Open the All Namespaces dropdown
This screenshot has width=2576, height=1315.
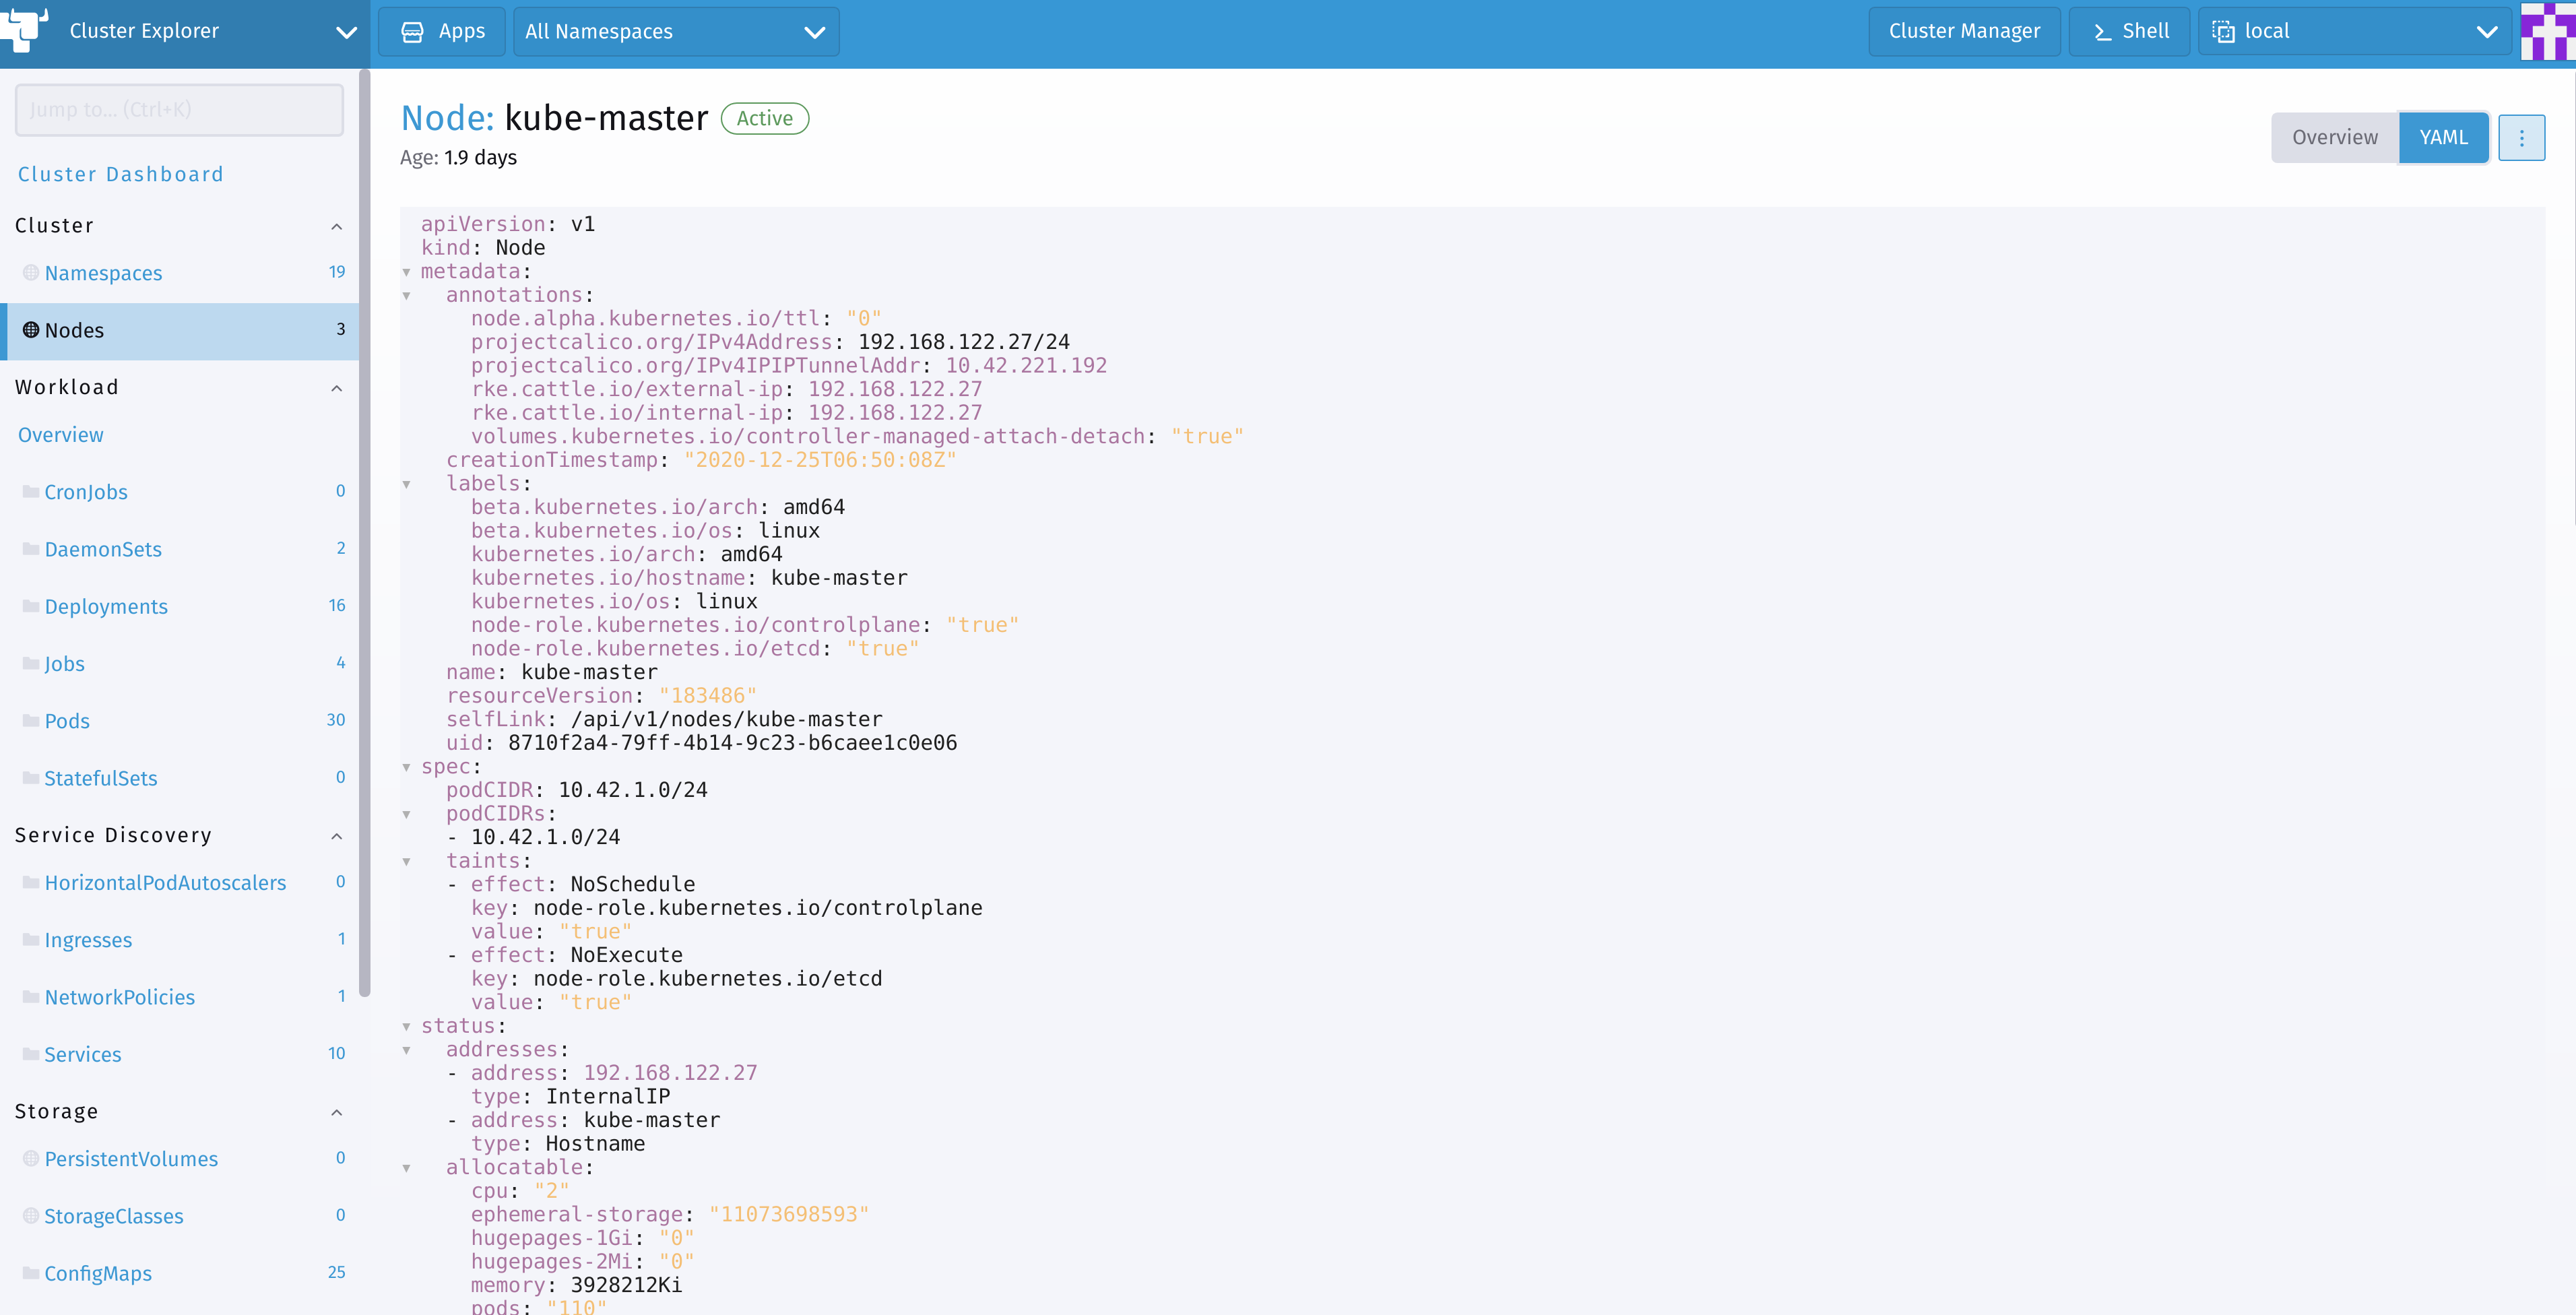pyautogui.click(x=675, y=32)
